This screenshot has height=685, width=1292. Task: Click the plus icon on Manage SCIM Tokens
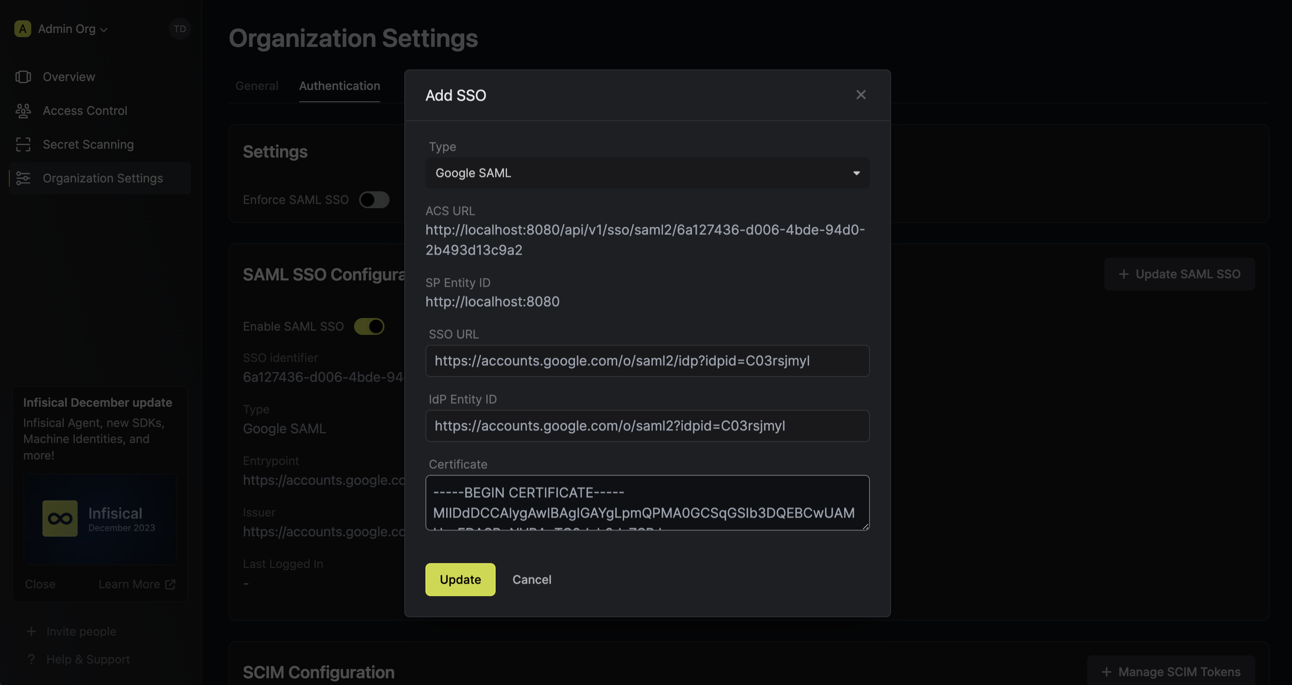click(x=1106, y=671)
